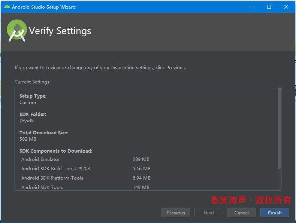Click the Current Settings label
This screenshot has height=223, width=296.
33,82
